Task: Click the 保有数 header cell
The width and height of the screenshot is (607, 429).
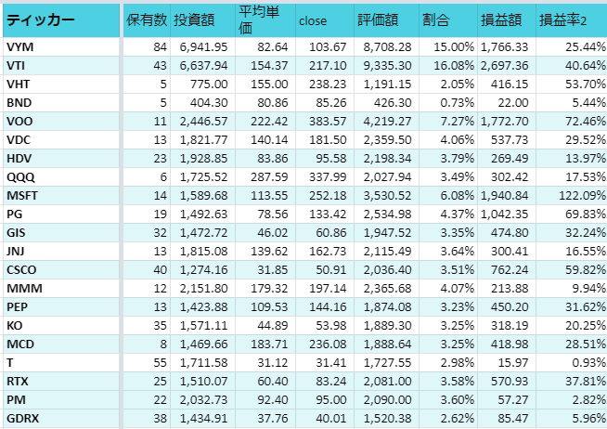Action: tap(147, 20)
